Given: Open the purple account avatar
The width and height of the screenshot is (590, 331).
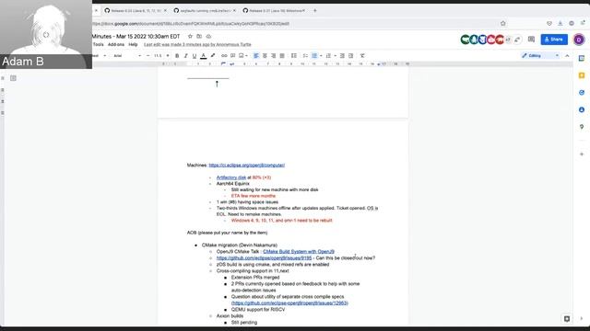Looking at the screenshot, I should point(579,40).
